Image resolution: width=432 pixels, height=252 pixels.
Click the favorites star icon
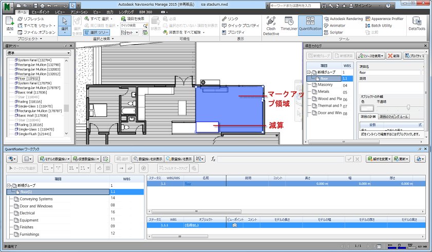tap(344, 6)
